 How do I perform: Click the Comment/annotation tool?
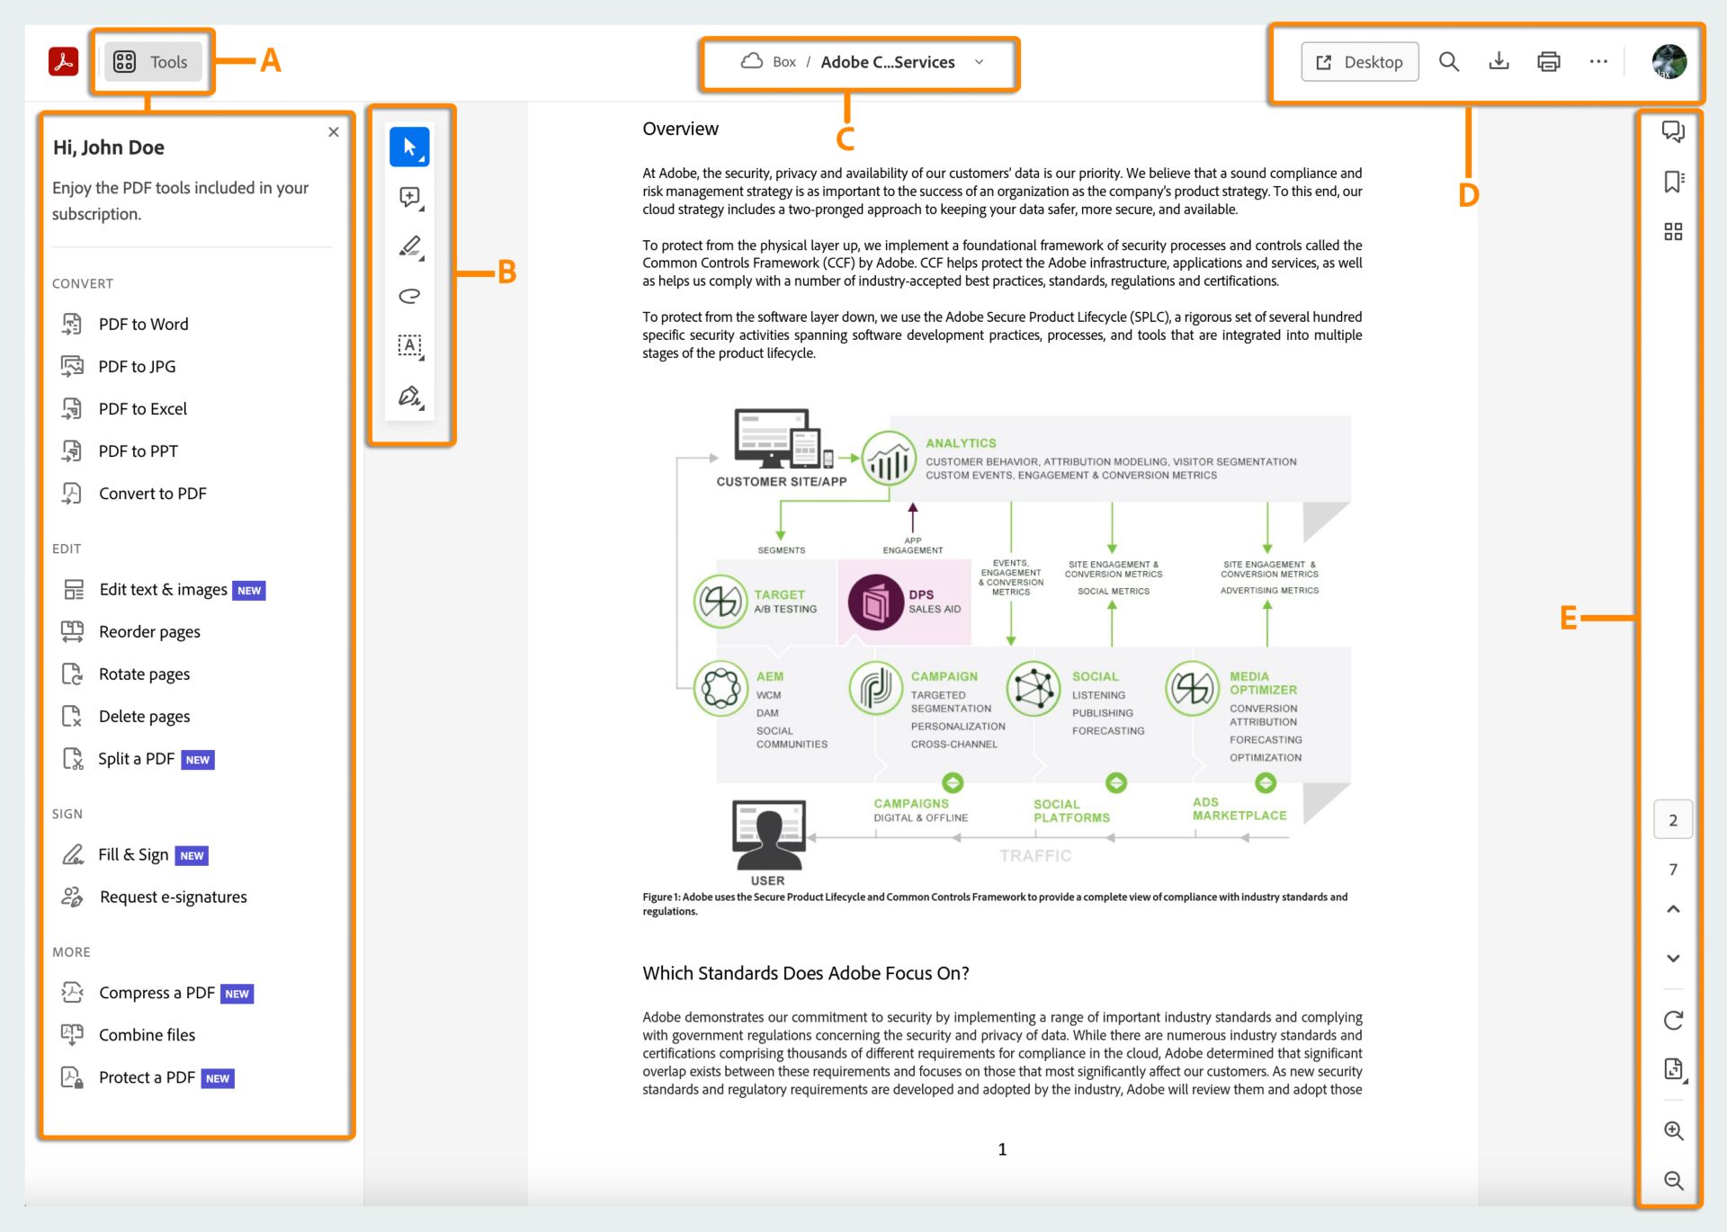point(409,196)
